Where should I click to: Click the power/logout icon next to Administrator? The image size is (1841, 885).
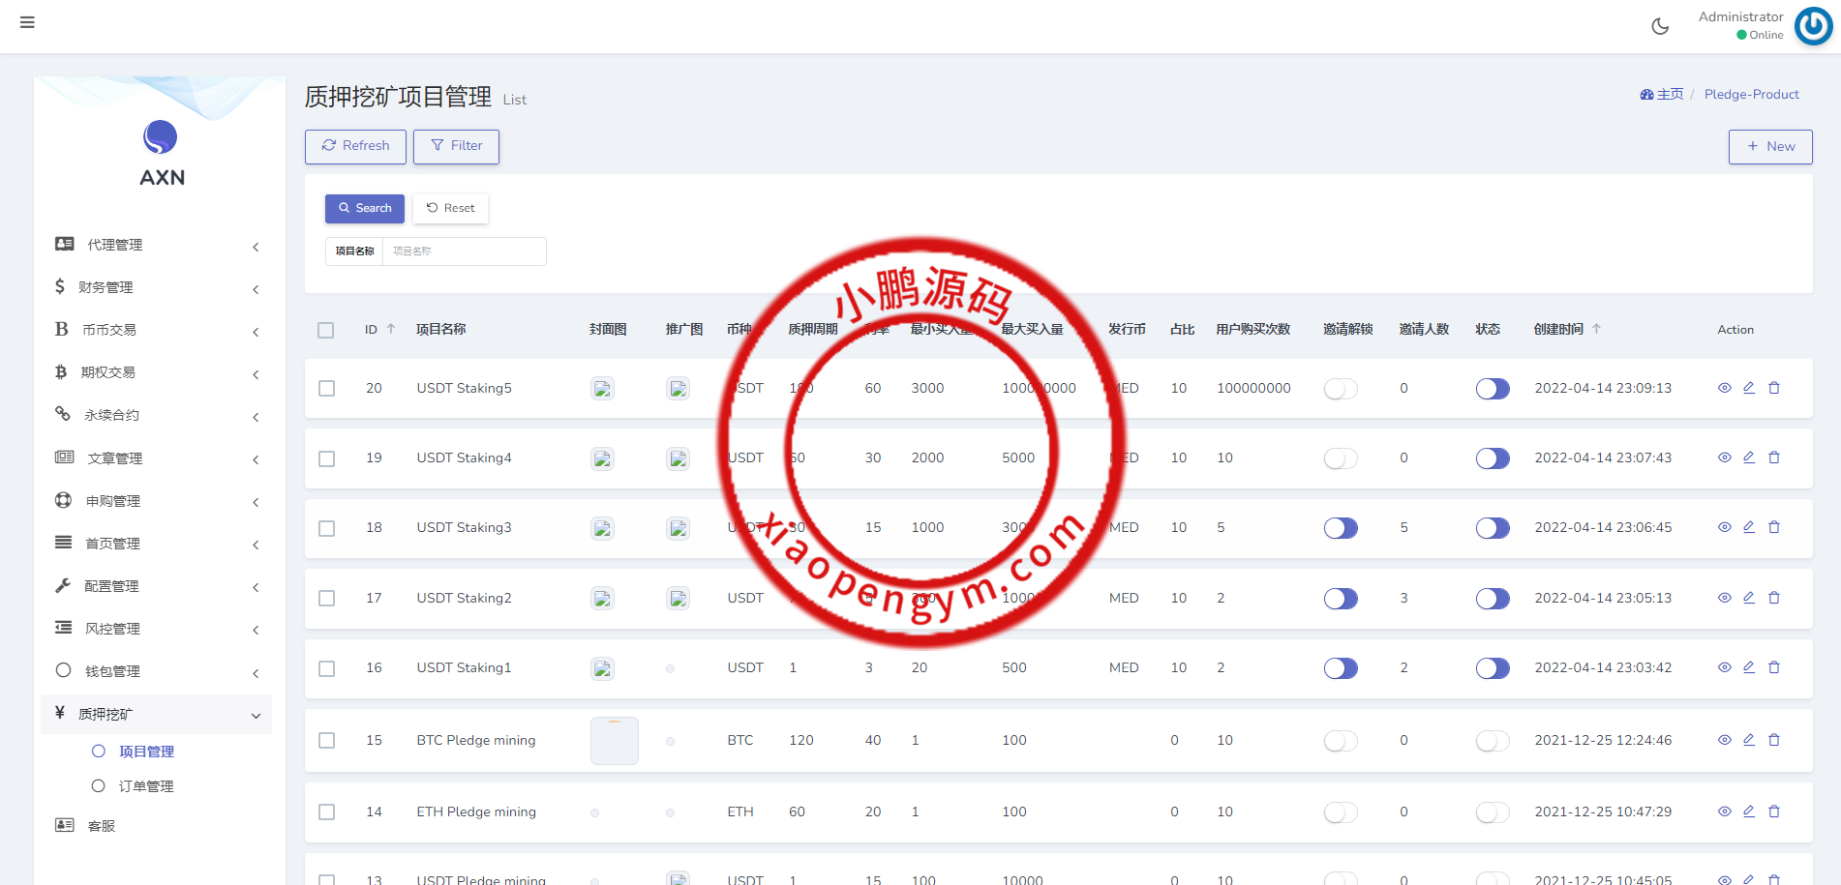1812,26
